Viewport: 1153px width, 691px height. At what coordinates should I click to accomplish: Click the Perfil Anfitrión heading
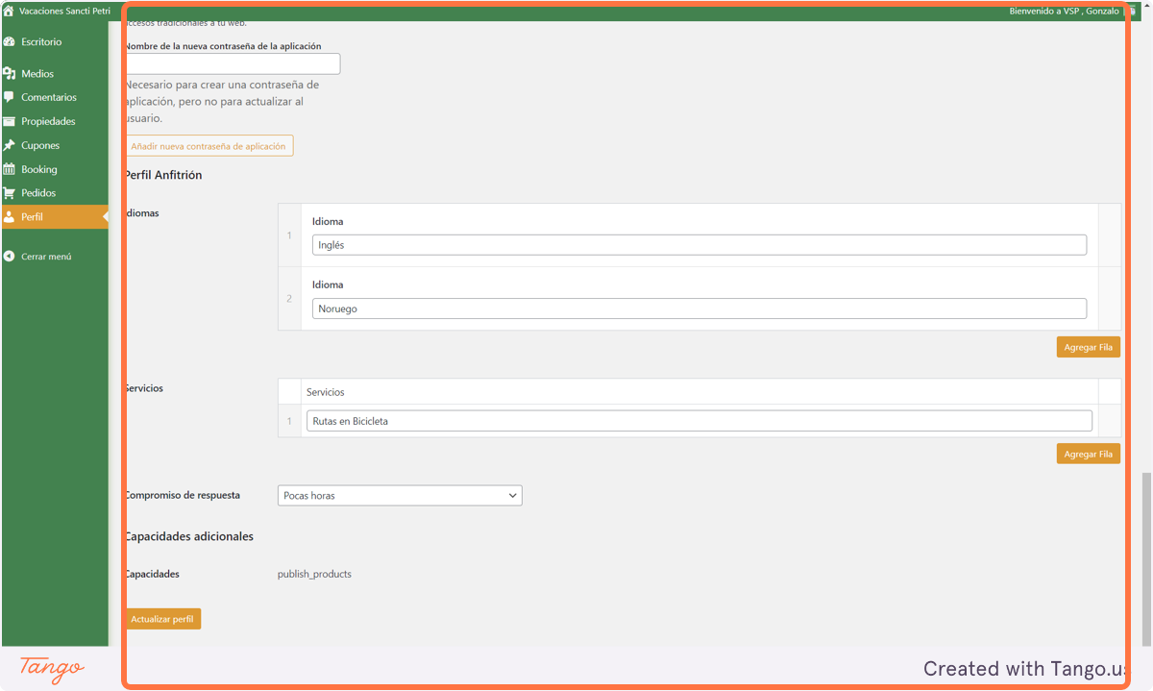pos(162,175)
